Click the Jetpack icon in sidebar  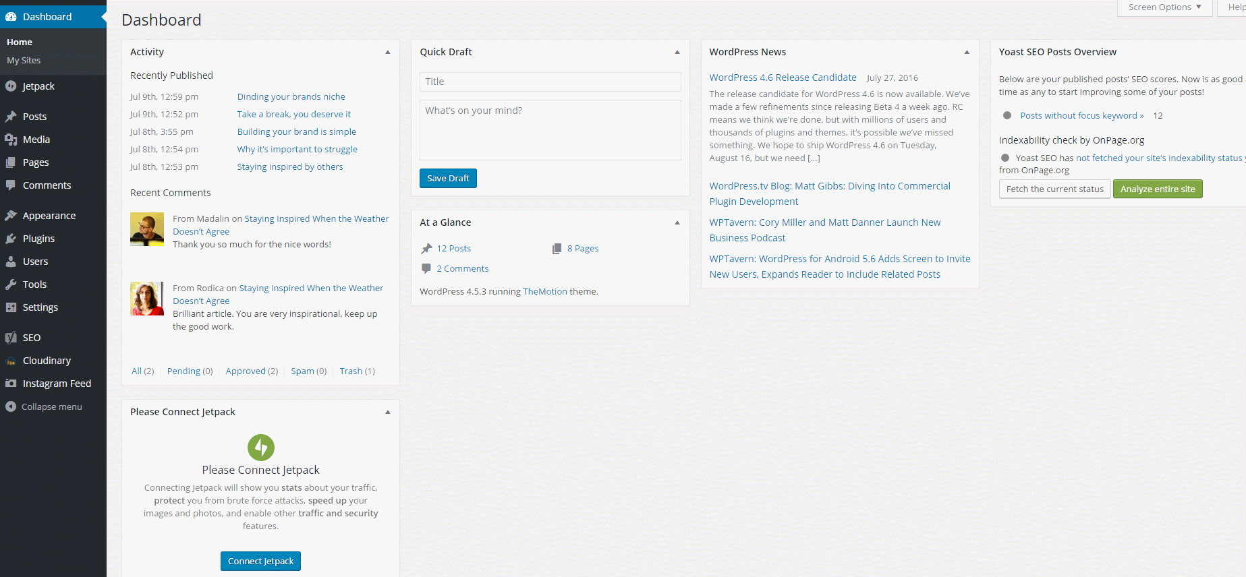click(x=11, y=86)
